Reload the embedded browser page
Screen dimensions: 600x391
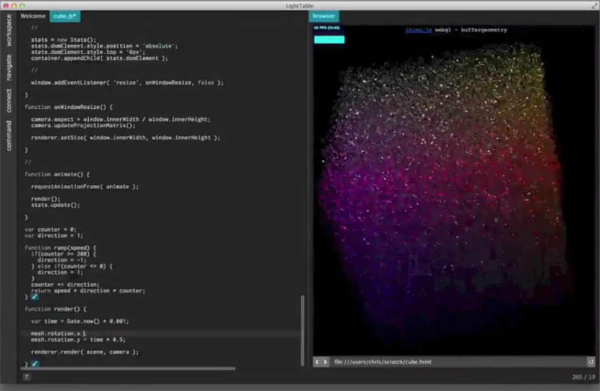coord(591,362)
